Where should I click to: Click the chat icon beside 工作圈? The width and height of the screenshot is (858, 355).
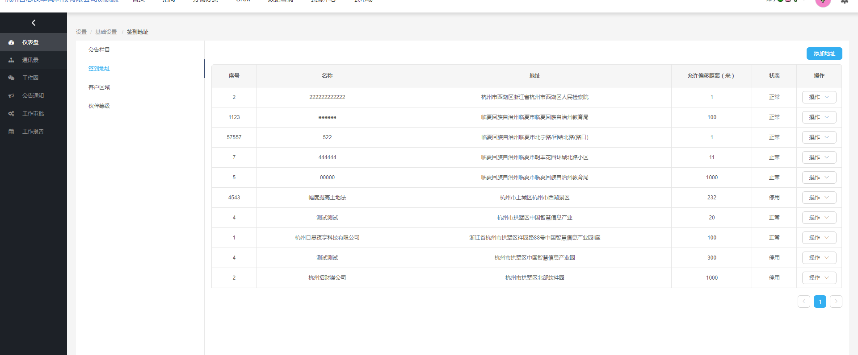click(x=11, y=78)
